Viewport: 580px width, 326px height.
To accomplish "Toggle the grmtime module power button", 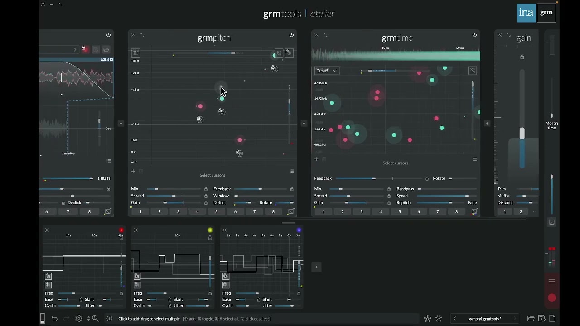I will click(x=474, y=35).
